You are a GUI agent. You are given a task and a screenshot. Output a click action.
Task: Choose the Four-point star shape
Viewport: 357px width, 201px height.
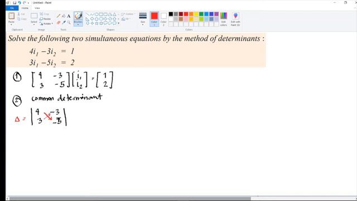tap(92, 23)
